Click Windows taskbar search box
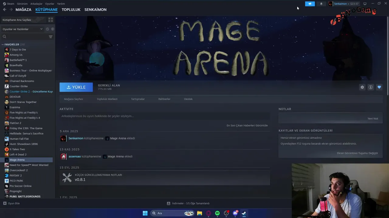Viewport: 389px width, 218px height. pyautogui.click(x=172, y=213)
